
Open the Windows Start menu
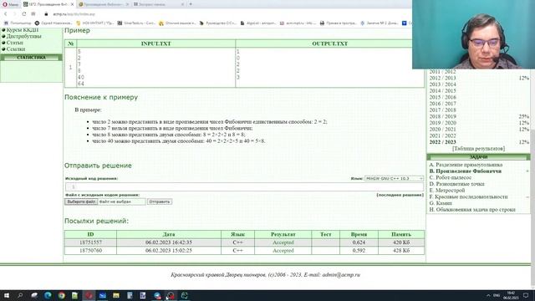tap(6, 295)
